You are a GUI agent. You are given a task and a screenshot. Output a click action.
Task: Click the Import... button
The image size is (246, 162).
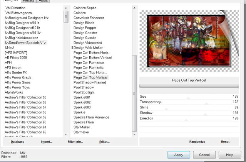(47, 142)
